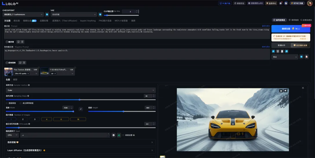Image resolution: width=315 pixels, height=158 pixels.
Task: Click the random seed dice icon
Action: [113, 135]
